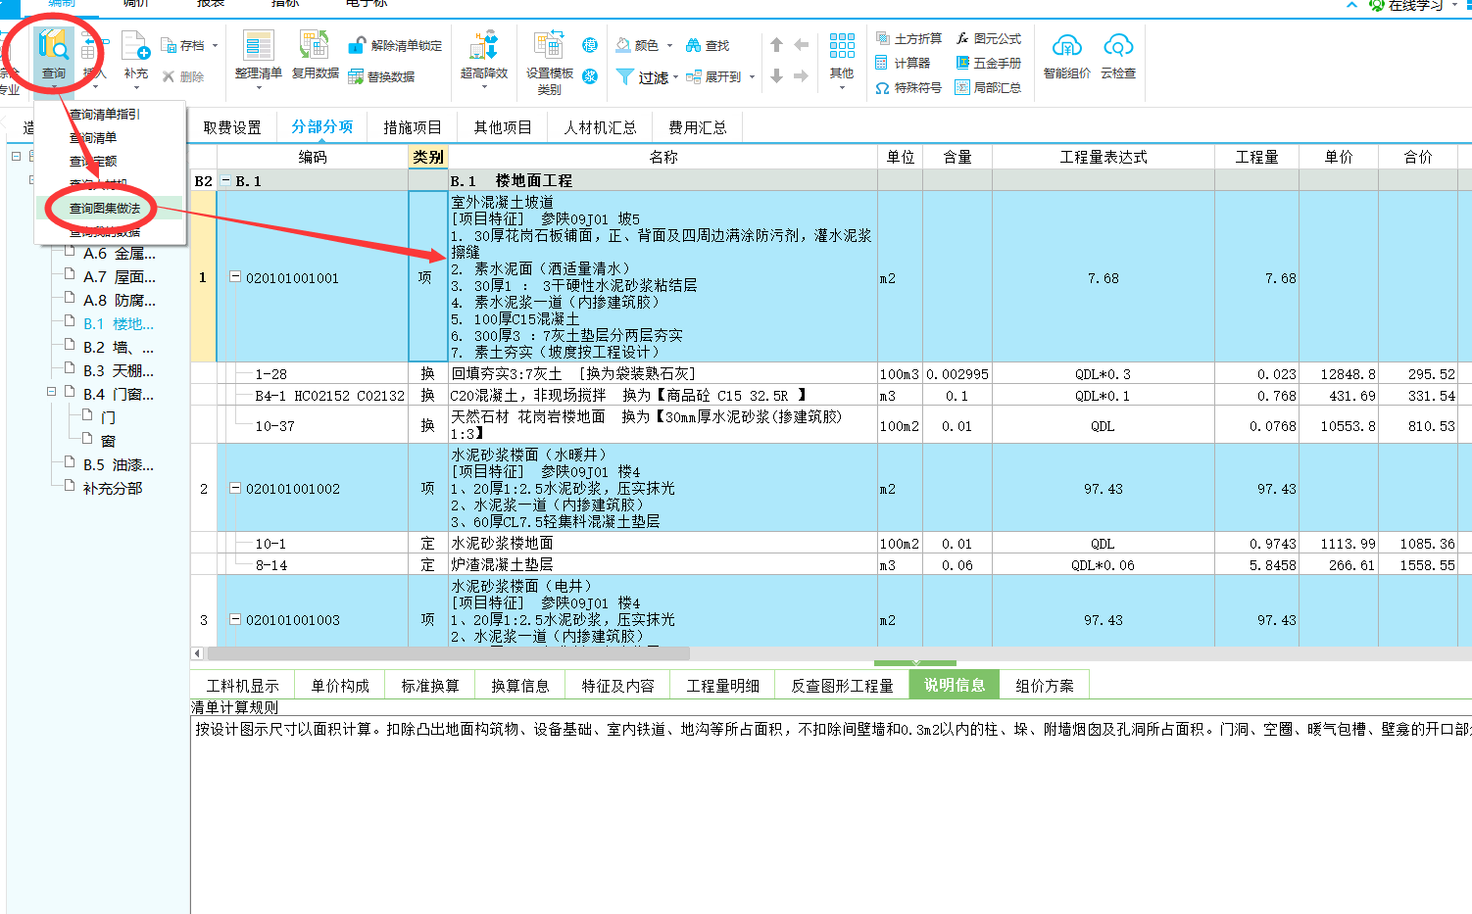The width and height of the screenshot is (1472, 914).
Task: Switch to 人材机汇总 tab
Action: (600, 127)
